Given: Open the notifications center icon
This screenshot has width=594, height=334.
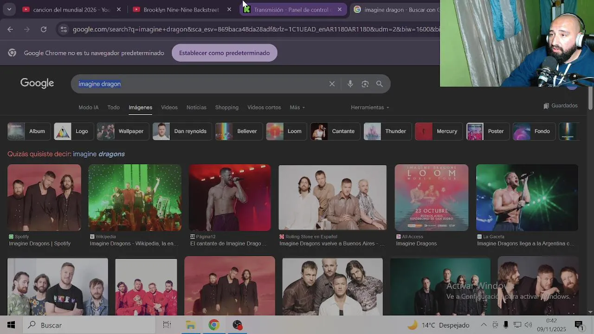Looking at the screenshot, I should 579,325.
